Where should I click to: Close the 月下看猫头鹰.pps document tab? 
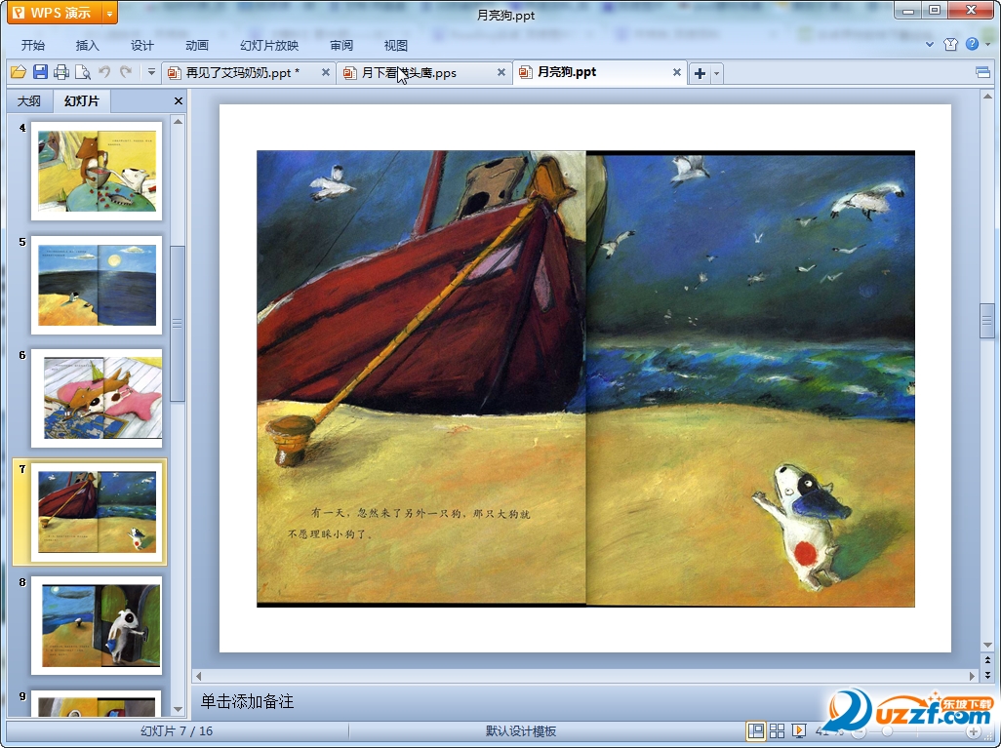(x=501, y=72)
